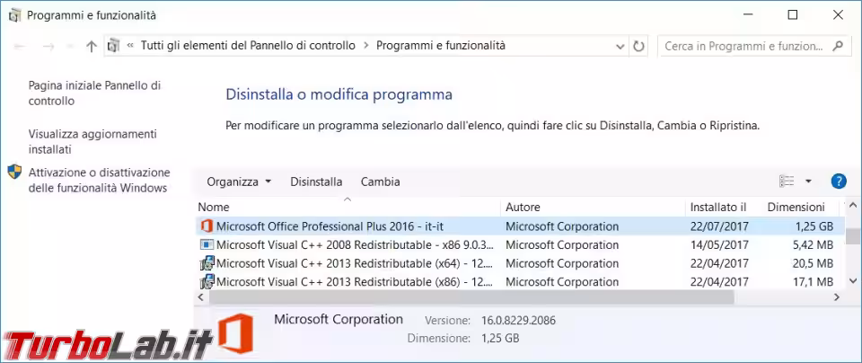Click Disinstalla in the toolbar
This screenshot has width=862, height=363.
[316, 181]
